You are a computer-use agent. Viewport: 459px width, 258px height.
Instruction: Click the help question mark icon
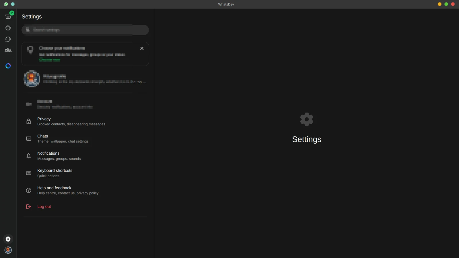pyautogui.click(x=29, y=190)
